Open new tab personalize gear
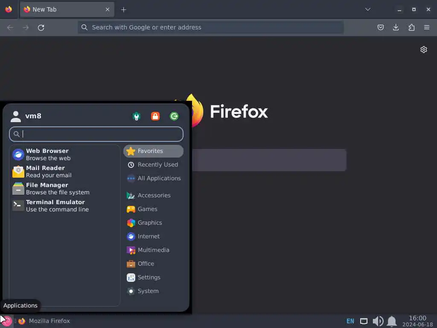The image size is (437, 328). (424, 50)
